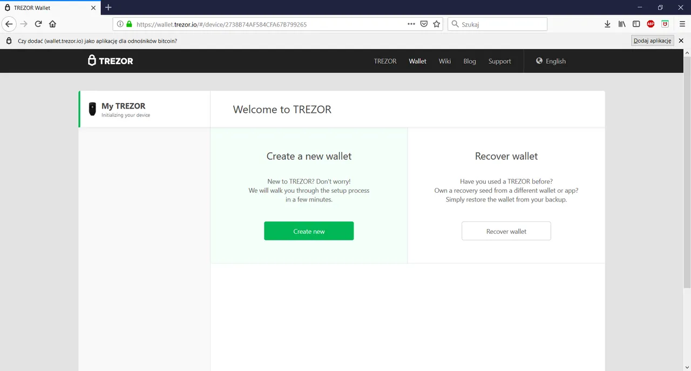Click the Firefox back arrow button
The height and width of the screenshot is (371, 691).
pyautogui.click(x=9, y=24)
